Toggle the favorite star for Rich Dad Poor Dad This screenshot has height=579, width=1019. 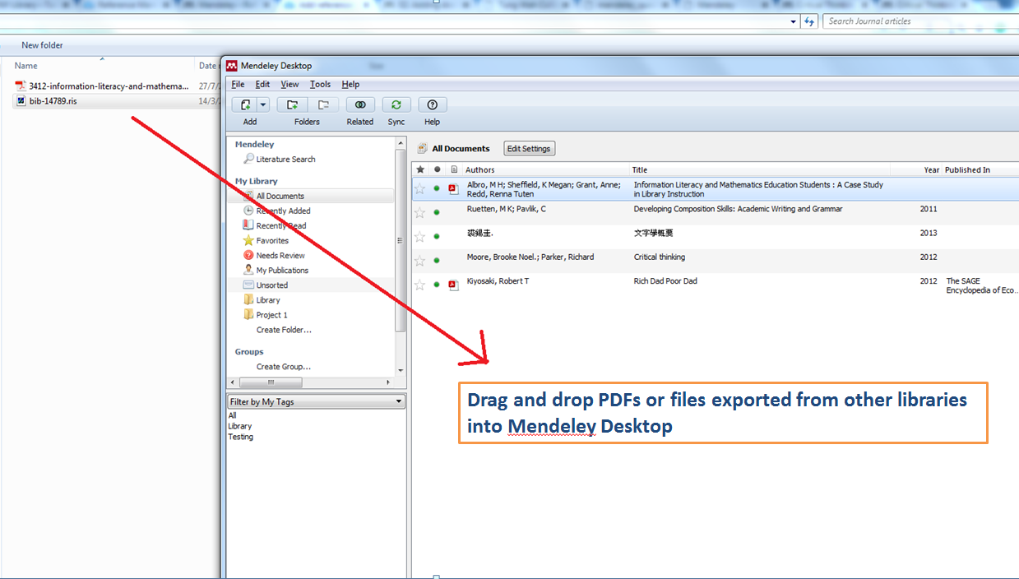[420, 285]
